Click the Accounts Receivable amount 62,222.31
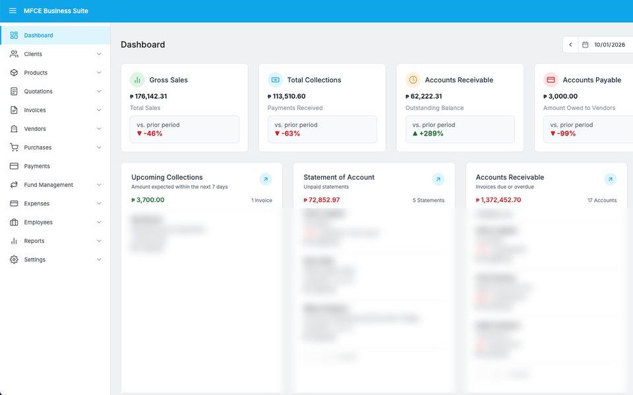Screen dimensions: 633x395 pos(424,96)
